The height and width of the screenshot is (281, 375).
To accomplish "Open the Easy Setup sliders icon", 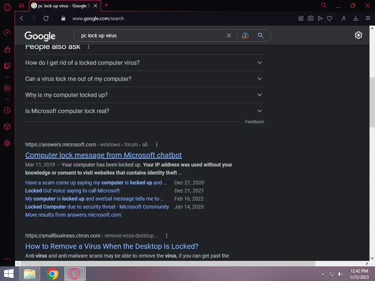I will tap(368, 18).
